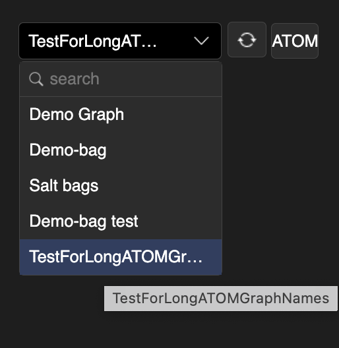Image resolution: width=339 pixels, height=348 pixels.
Task: Switch to the Salt bags graph
Action: point(121,186)
